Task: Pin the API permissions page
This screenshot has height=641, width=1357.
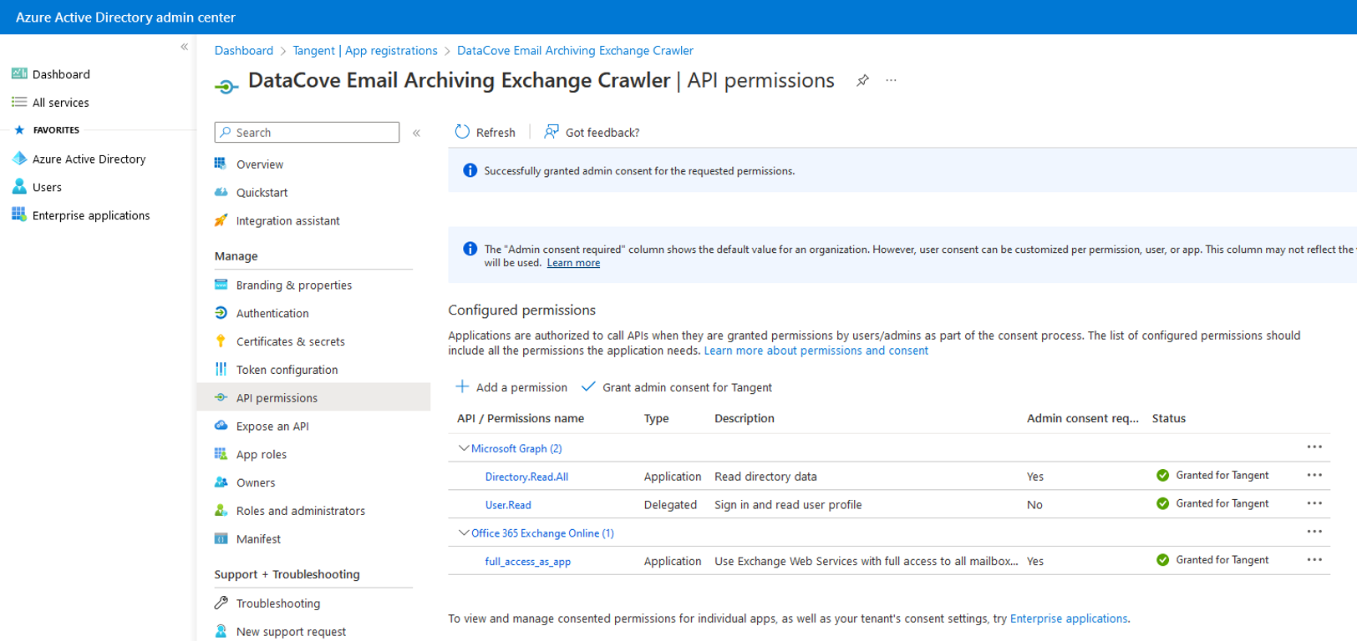Action: point(862,80)
